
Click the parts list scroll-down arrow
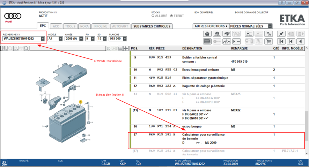pos(307,153)
